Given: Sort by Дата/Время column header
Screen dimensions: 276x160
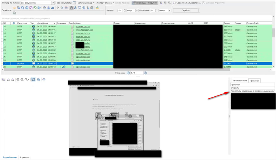Looking at the screenshot, I should 46,23.
